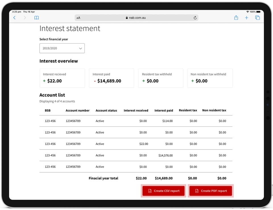Open the Safari bookmarks book icon
This screenshot has height=210, width=273.
(36, 18)
